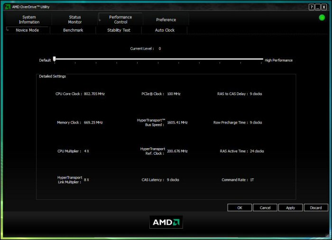Click the CAS Latency value 9 clocks

(x=173, y=180)
